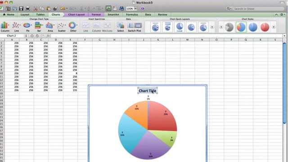Click the formula bar input area

166,36
